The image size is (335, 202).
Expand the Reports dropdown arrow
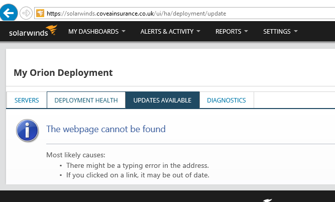click(x=246, y=31)
